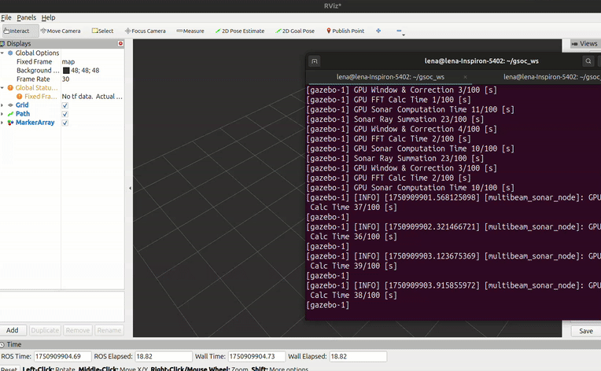Click the Displays panel monitor icon
Screen dimensions: 601x371
coord(2,44)
